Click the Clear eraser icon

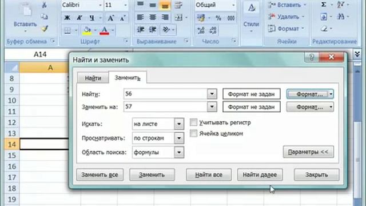(324, 29)
